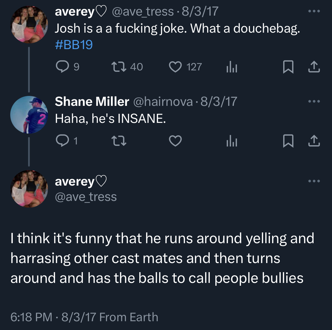Open the @hairnova profile handle
Screen dimensions: 332x330
click(x=163, y=102)
